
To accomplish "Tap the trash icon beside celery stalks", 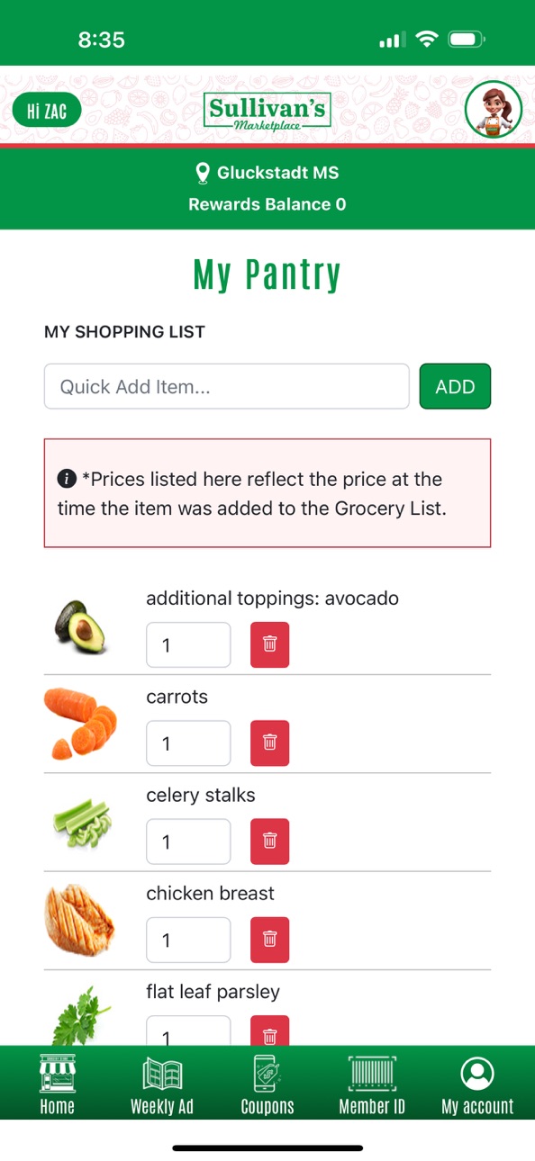I will [269, 841].
